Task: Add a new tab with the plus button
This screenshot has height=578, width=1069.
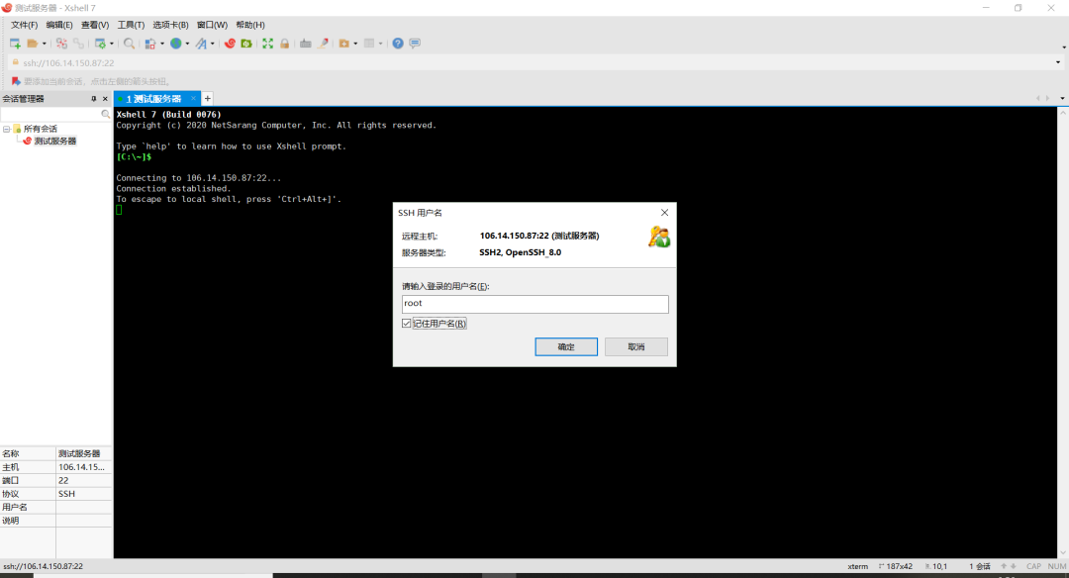Action: tap(207, 99)
